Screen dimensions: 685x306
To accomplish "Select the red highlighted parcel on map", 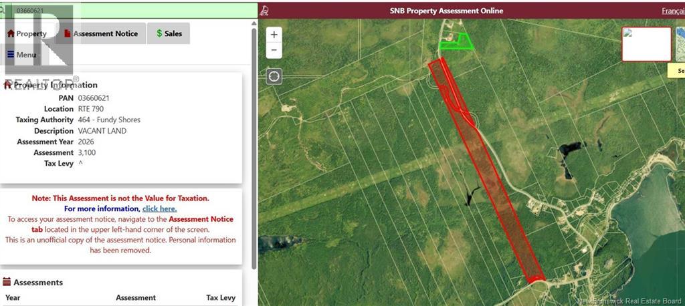I will click(x=488, y=174).
